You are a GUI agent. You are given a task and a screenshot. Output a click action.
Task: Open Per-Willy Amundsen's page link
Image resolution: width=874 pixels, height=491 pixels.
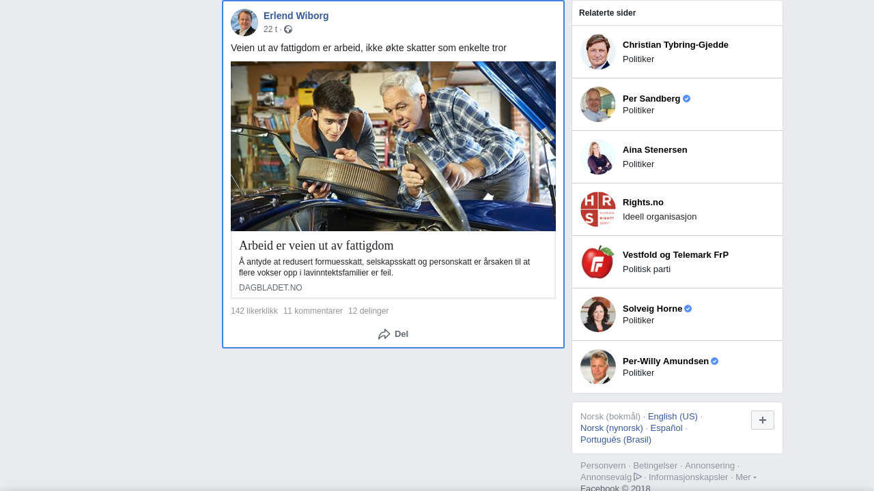coord(665,361)
